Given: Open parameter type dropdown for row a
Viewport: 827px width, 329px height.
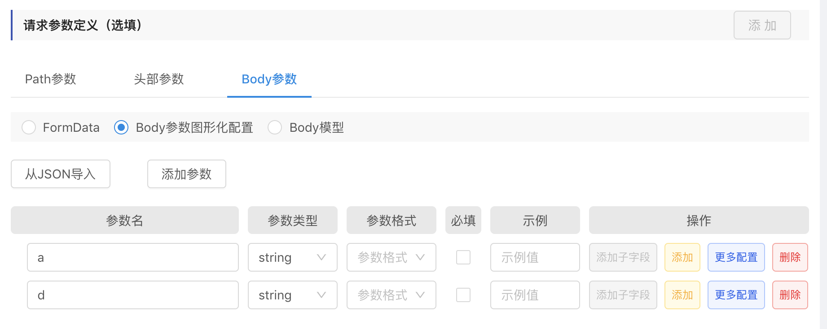Looking at the screenshot, I should click(292, 257).
